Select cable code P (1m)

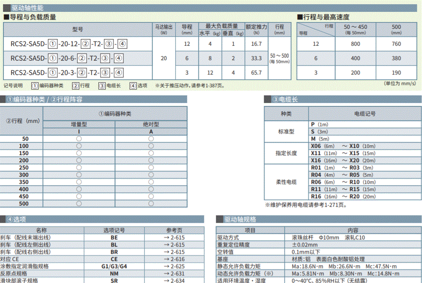pyautogui.click(x=319, y=125)
